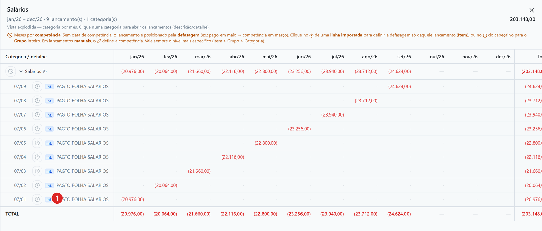Select the clock icon on the 07/06 row

[37, 129]
